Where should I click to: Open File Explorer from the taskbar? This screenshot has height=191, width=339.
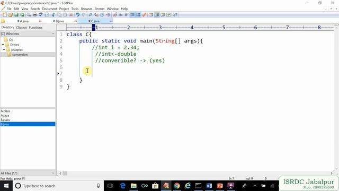133,186
